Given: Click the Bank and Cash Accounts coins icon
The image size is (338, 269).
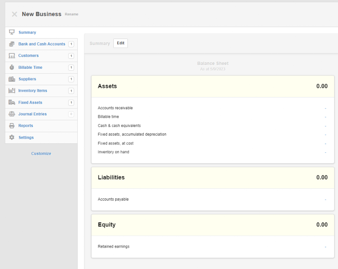Looking at the screenshot, I should 11,44.
